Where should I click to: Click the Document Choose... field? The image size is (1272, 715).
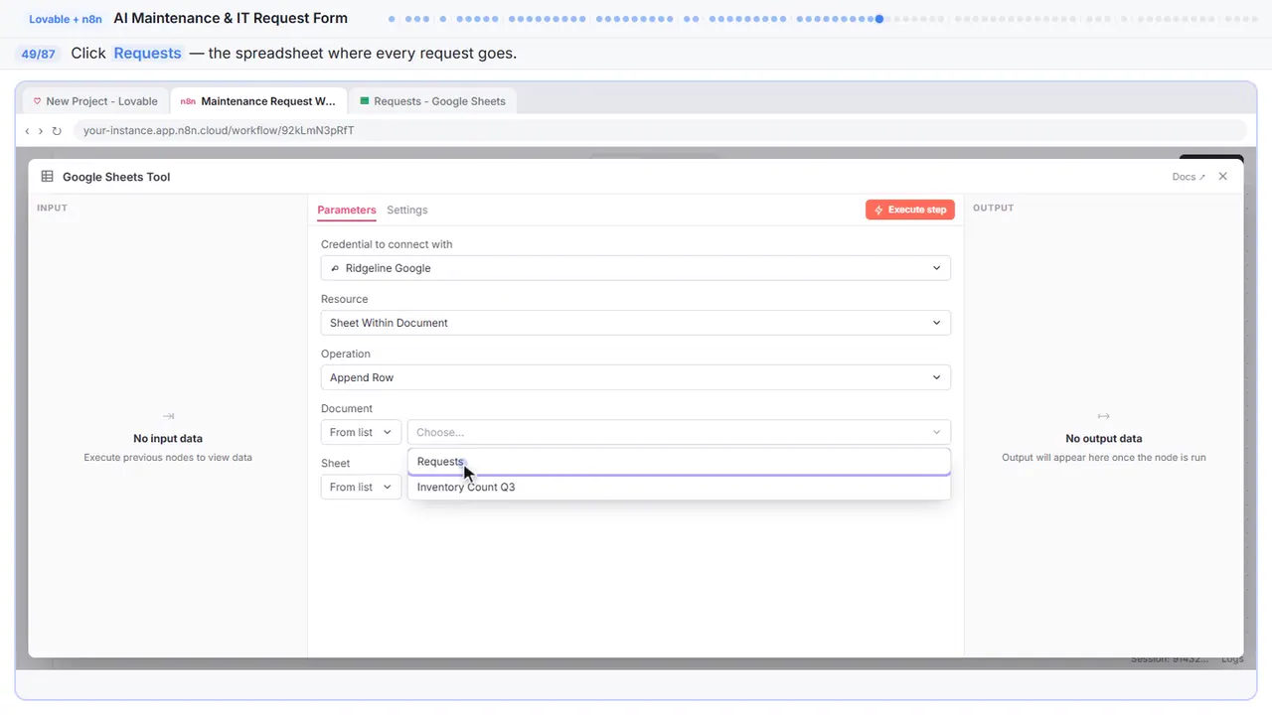click(679, 432)
